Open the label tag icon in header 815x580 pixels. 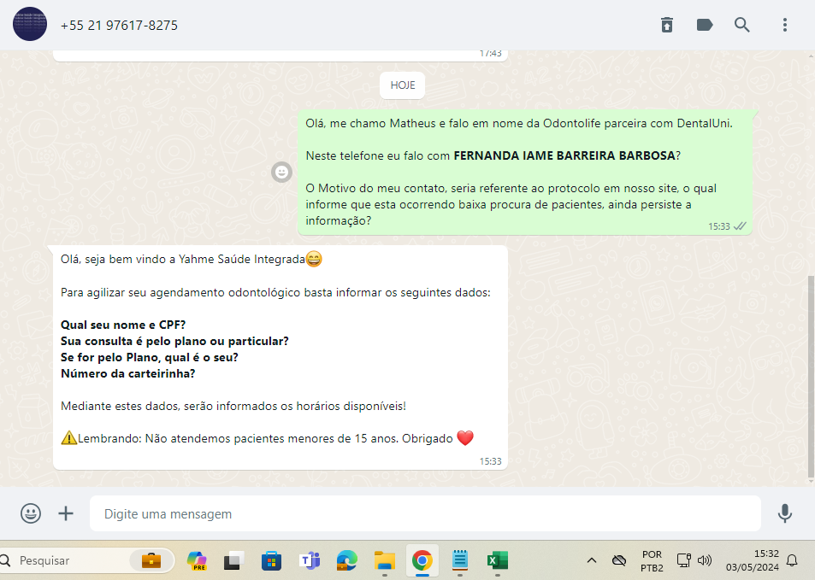pyautogui.click(x=705, y=25)
